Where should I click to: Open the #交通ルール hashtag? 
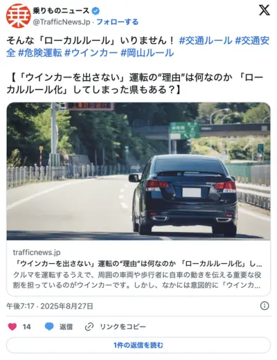coord(206,41)
